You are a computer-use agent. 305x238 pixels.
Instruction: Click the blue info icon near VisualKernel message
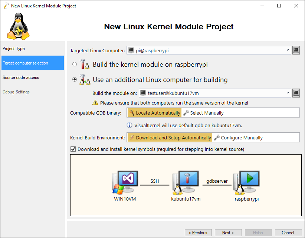129,125
